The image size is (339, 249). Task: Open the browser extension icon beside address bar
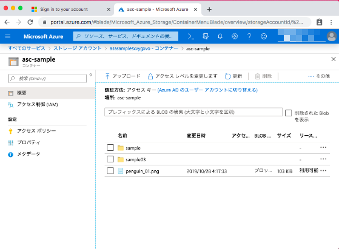pos(320,22)
